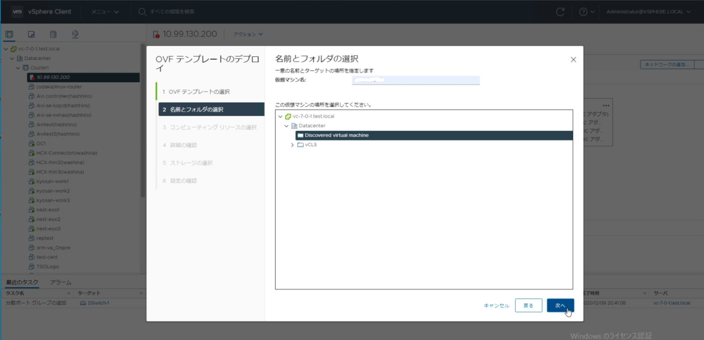Expand vCLS folder in dialog tree
This screenshot has width=704, height=340.
pyautogui.click(x=293, y=145)
